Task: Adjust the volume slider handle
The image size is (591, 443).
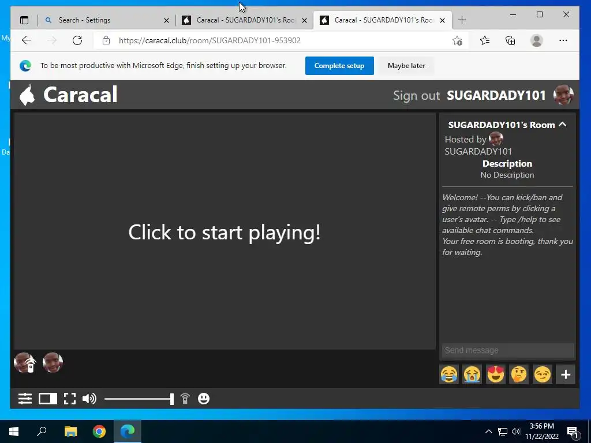Action: 172,399
